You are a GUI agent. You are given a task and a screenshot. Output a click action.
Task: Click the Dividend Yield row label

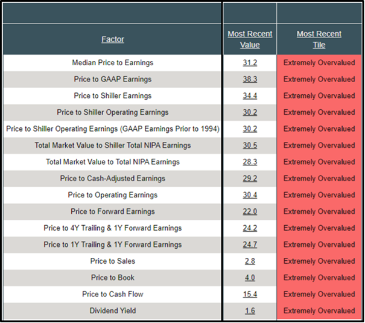point(113,311)
